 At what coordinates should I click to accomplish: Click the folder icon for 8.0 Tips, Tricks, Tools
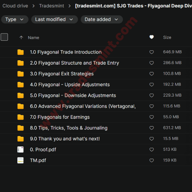point(20,128)
